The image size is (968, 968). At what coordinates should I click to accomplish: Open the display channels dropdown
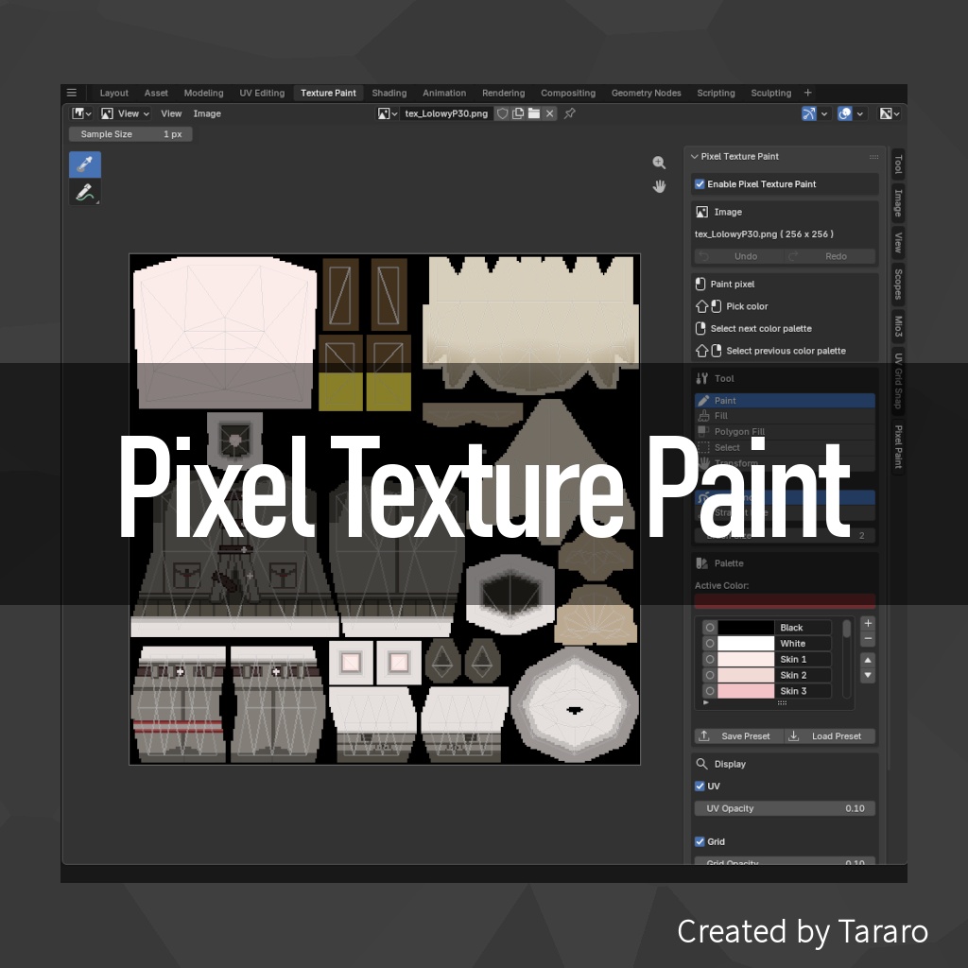(890, 113)
